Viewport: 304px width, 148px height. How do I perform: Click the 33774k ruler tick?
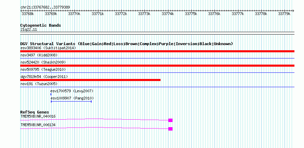tap(168, 14)
